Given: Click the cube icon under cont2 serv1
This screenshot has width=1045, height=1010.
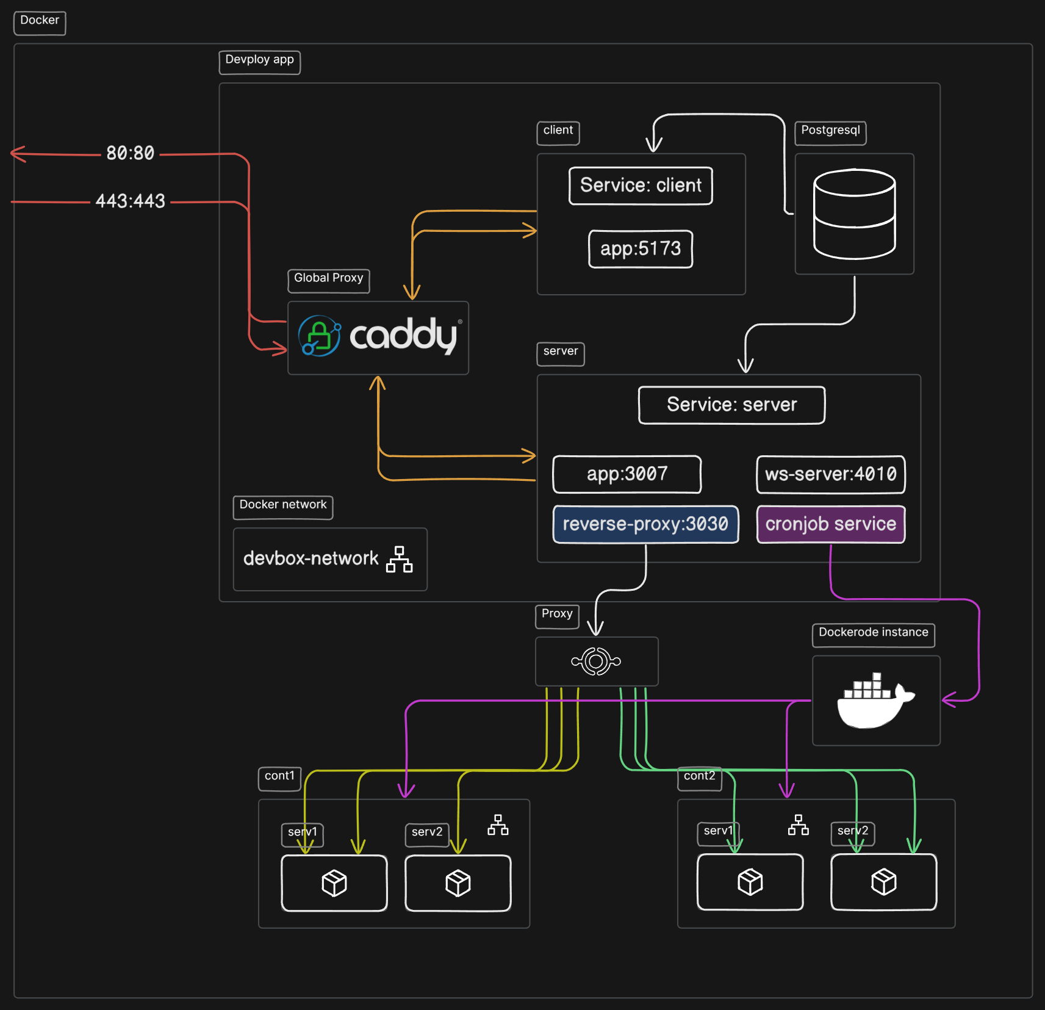Looking at the screenshot, I should pos(750,882).
